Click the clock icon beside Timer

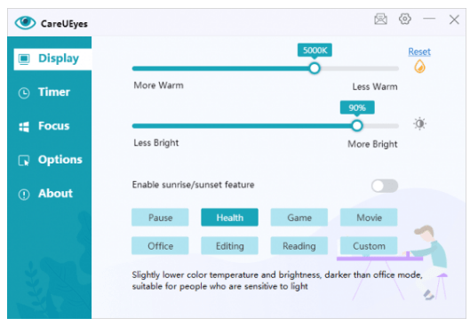[x=24, y=93]
